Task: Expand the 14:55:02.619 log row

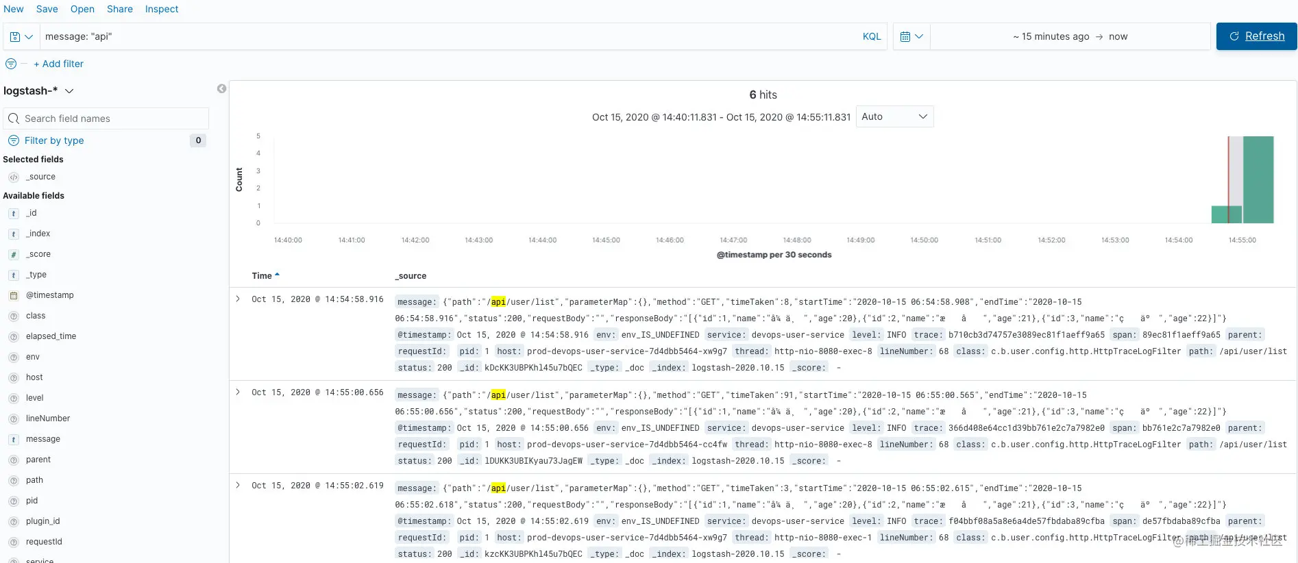Action: pyautogui.click(x=238, y=486)
